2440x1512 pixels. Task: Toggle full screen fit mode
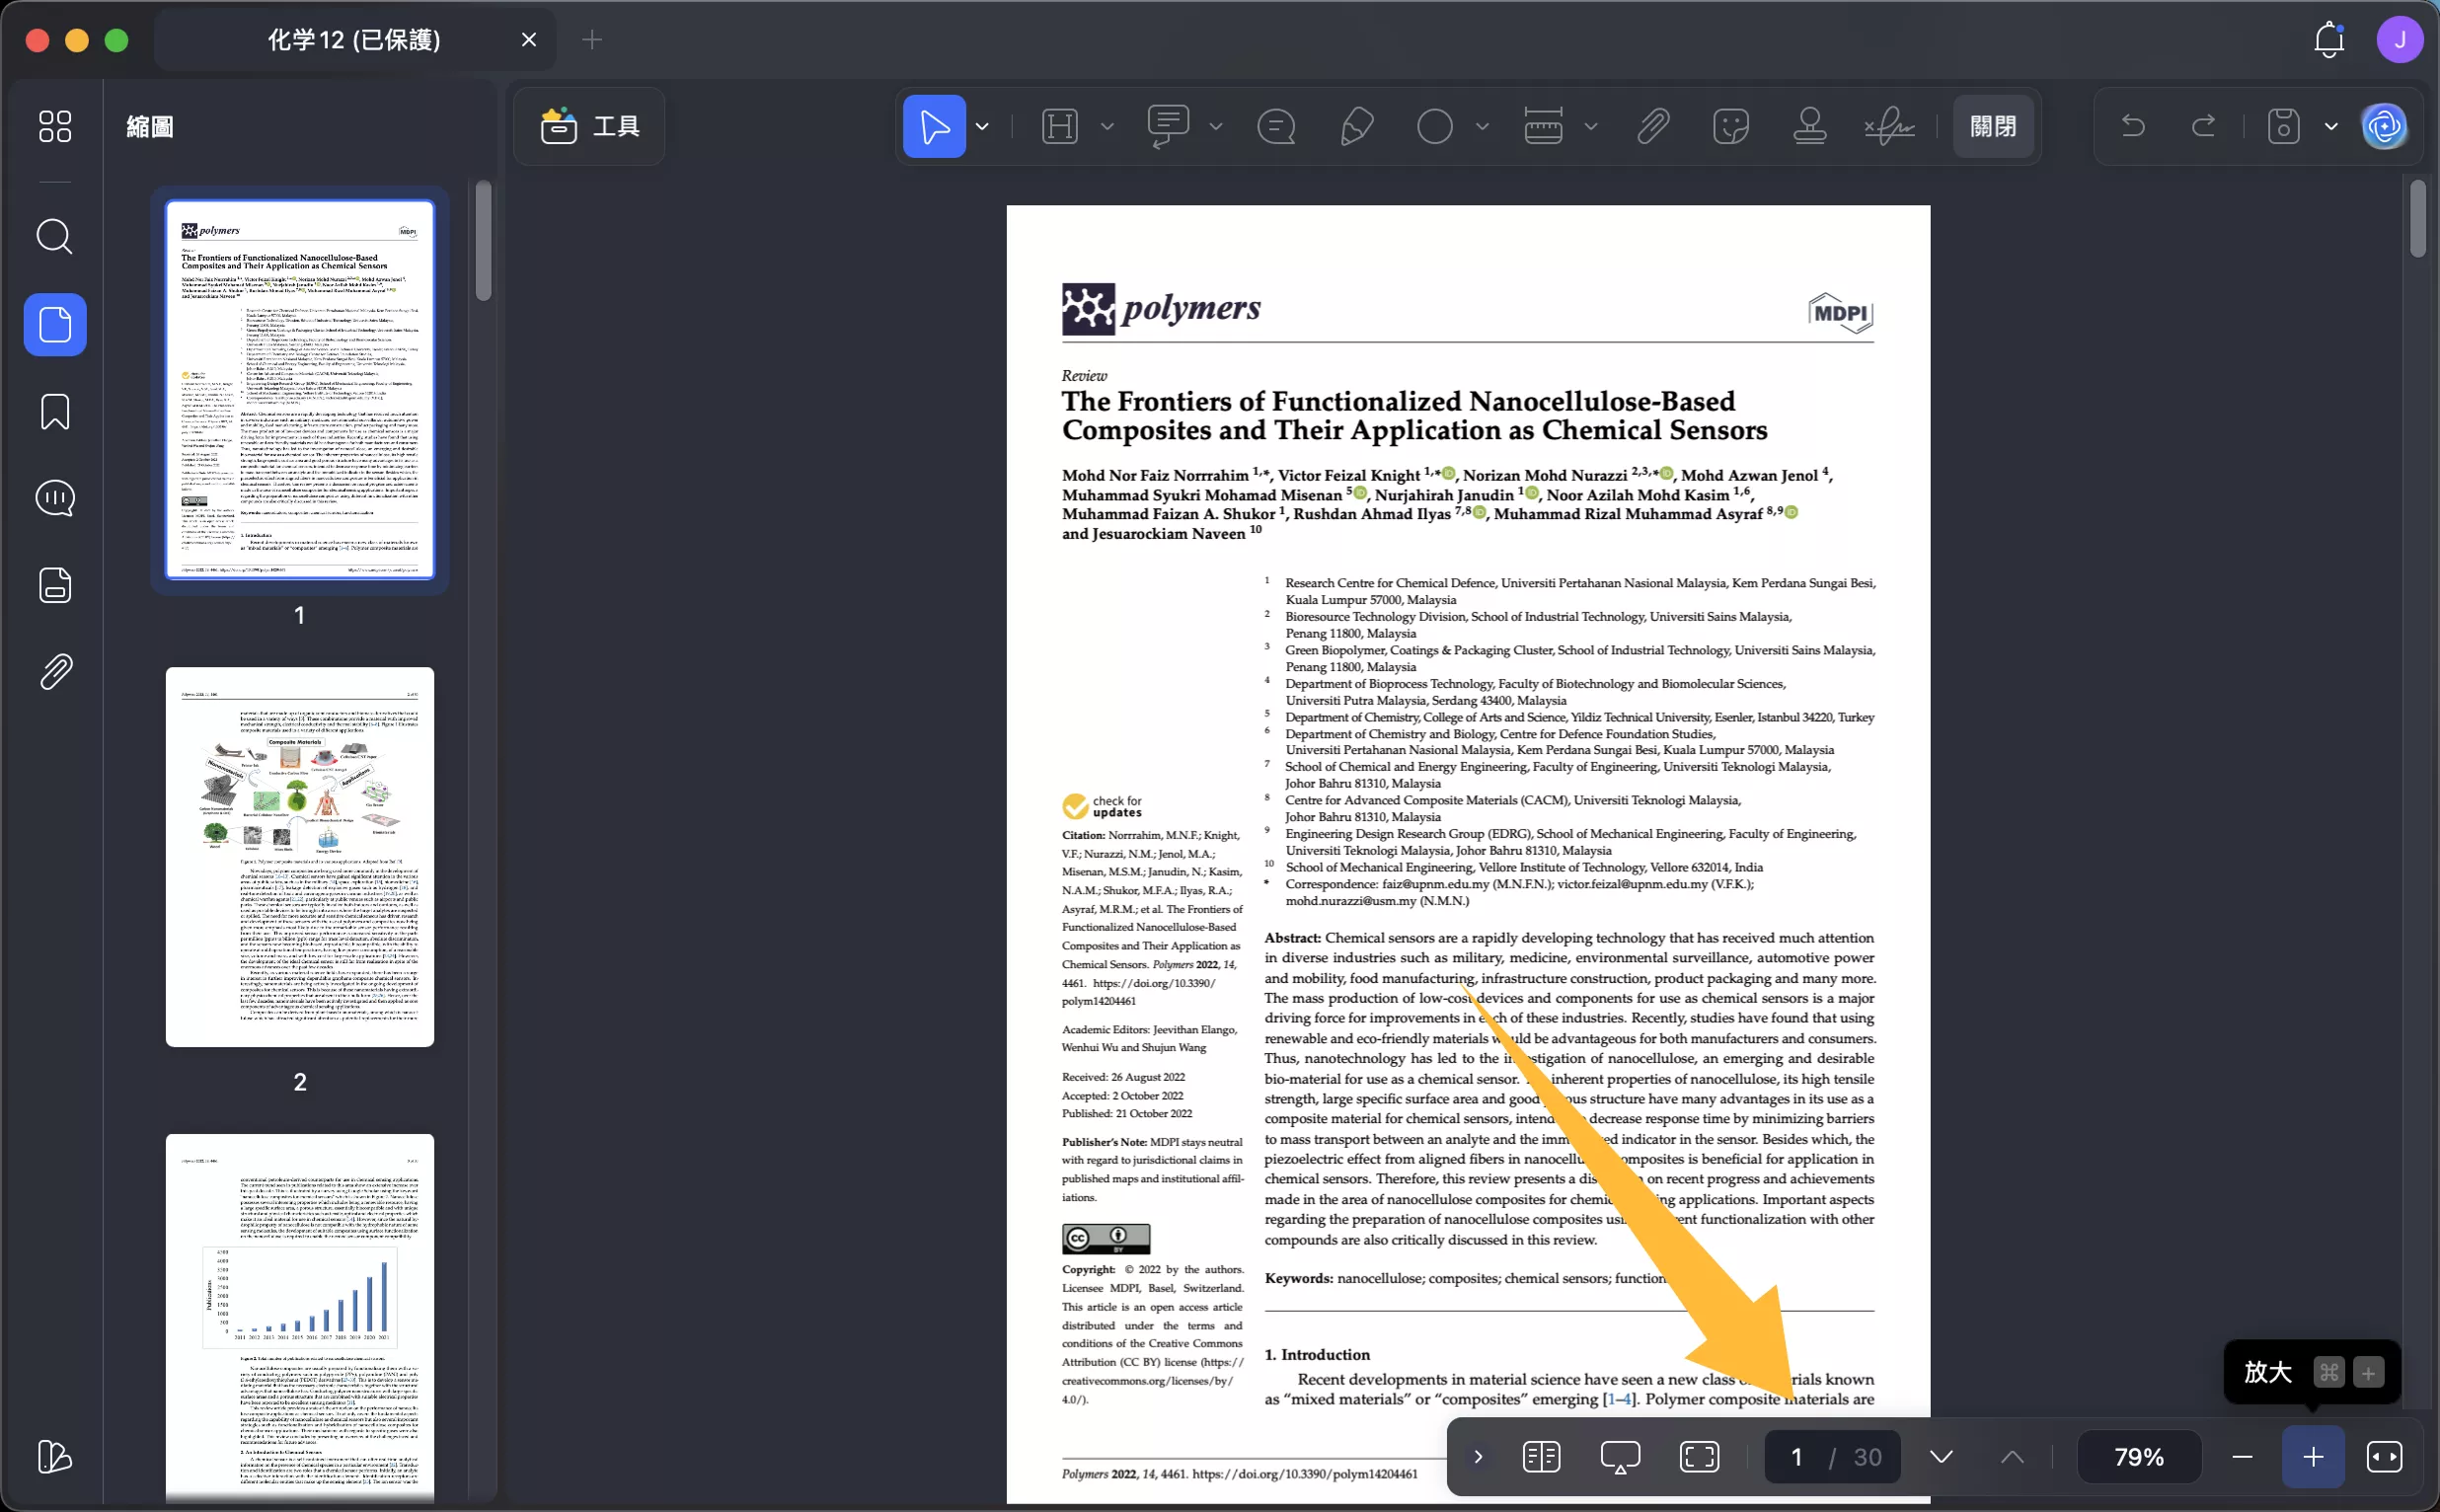coord(1699,1457)
